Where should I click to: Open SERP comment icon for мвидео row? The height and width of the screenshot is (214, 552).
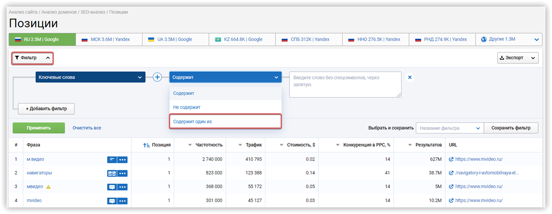[x=112, y=187]
